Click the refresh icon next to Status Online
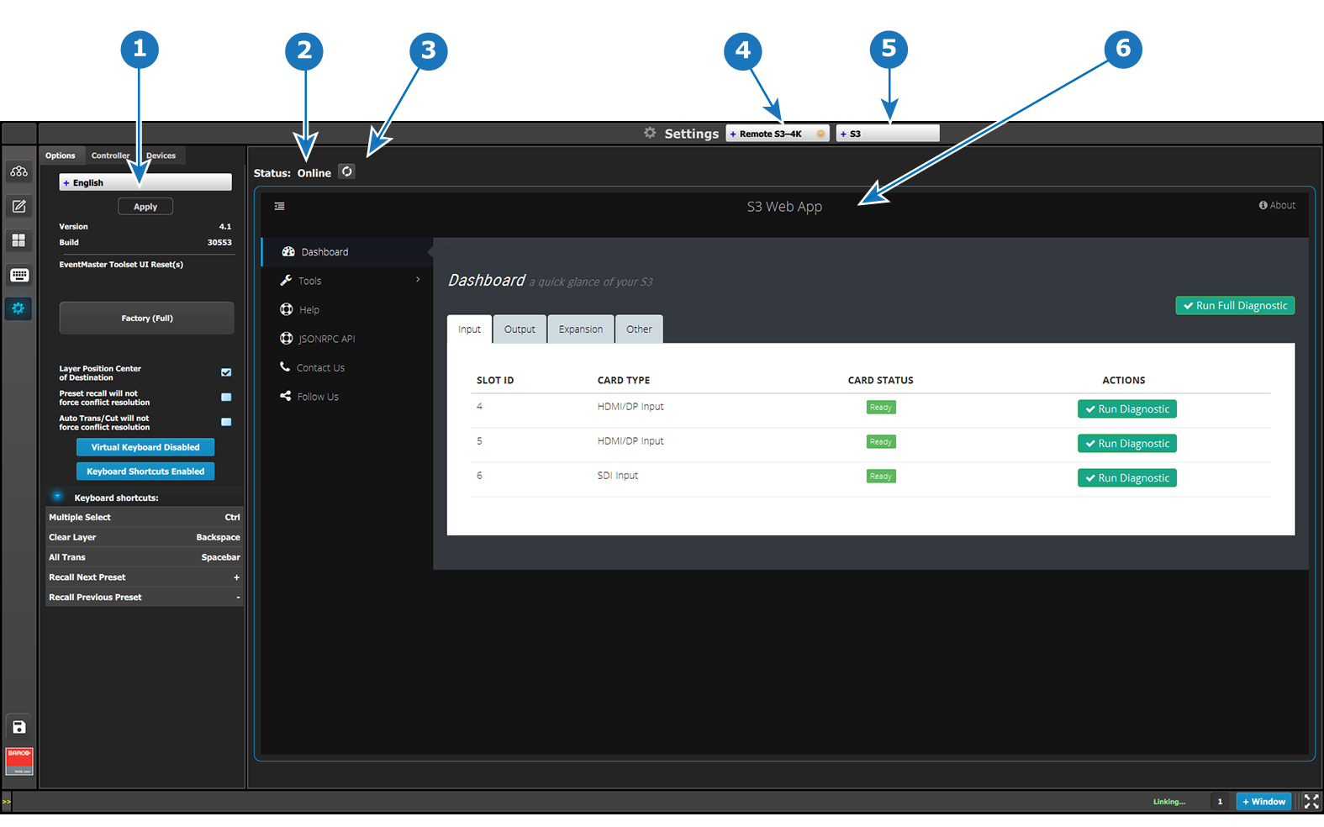 point(346,171)
